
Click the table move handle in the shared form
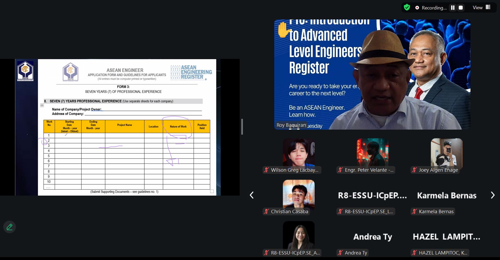pos(42,105)
